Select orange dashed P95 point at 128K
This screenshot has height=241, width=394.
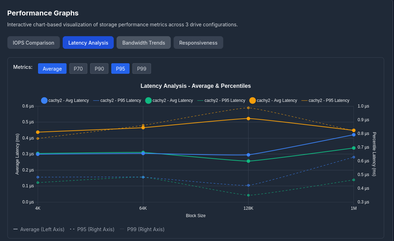248,108
